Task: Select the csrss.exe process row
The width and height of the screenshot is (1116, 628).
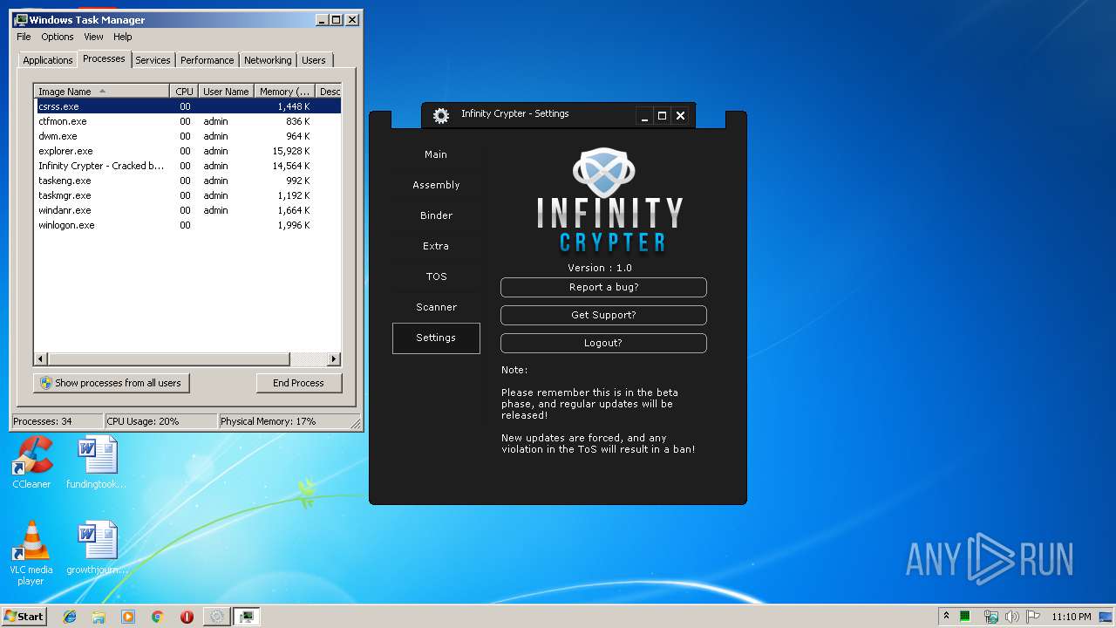Action: (x=187, y=106)
